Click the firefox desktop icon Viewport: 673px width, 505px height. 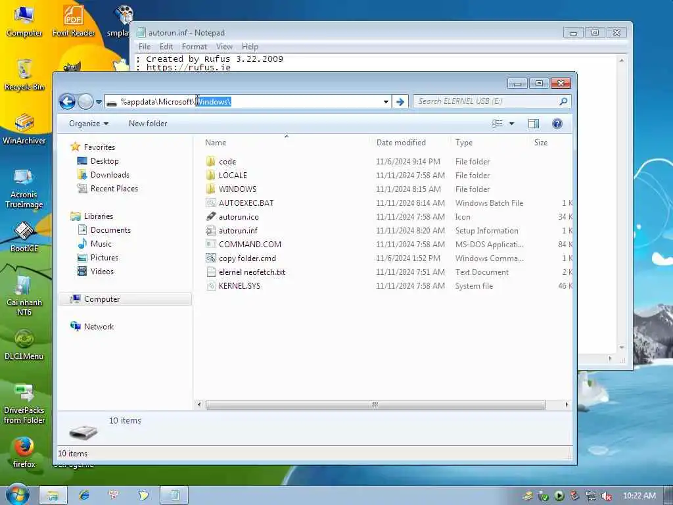(x=24, y=452)
